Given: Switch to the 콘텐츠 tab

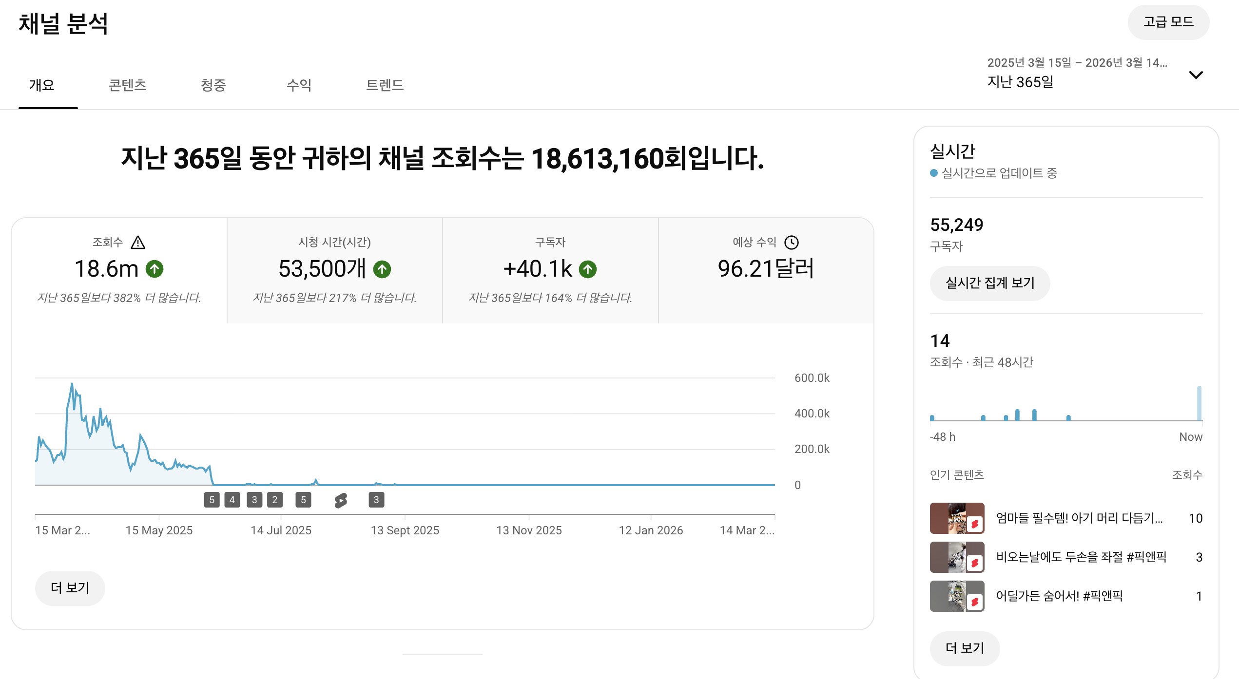Looking at the screenshot, I should (x=127, y=85).
